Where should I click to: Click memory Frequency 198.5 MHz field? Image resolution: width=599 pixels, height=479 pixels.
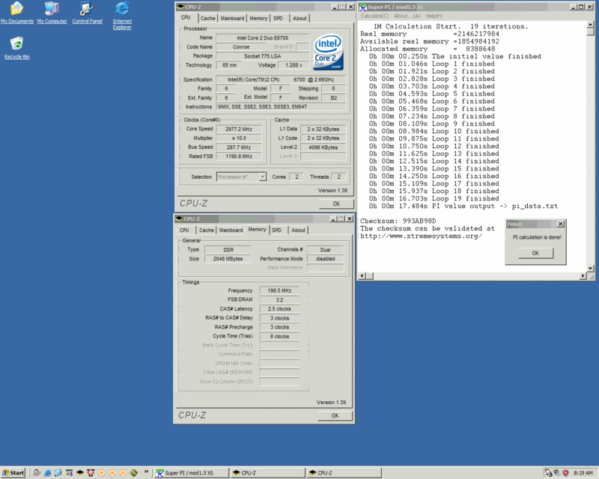(x=279, y=290)
